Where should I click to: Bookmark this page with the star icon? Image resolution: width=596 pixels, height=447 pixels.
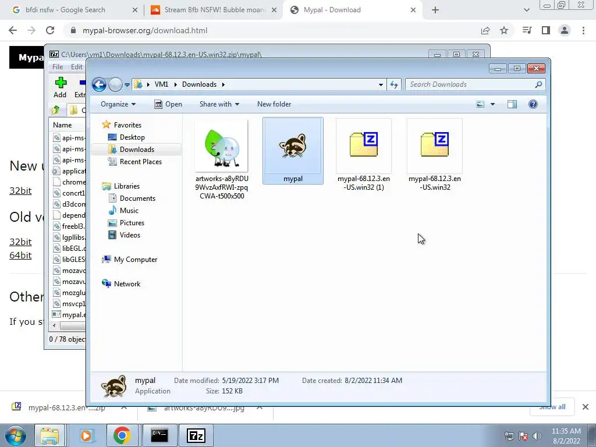pyautogui.click(x=504, y=30)
